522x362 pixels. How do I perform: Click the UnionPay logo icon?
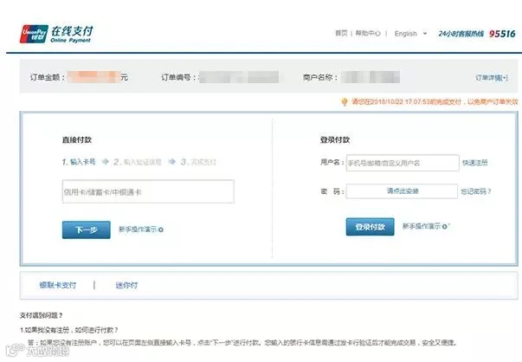click(x=34, y=34)
